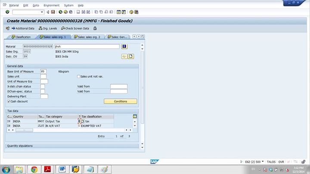Screen dimensions: 310x174
Task: Open the Goto menu
Action: (36, 5)
